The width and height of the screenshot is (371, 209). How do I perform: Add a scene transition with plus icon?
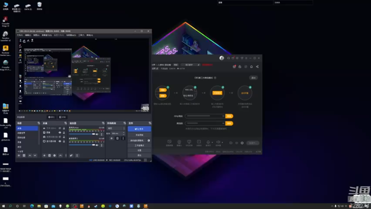coord(111,138)
